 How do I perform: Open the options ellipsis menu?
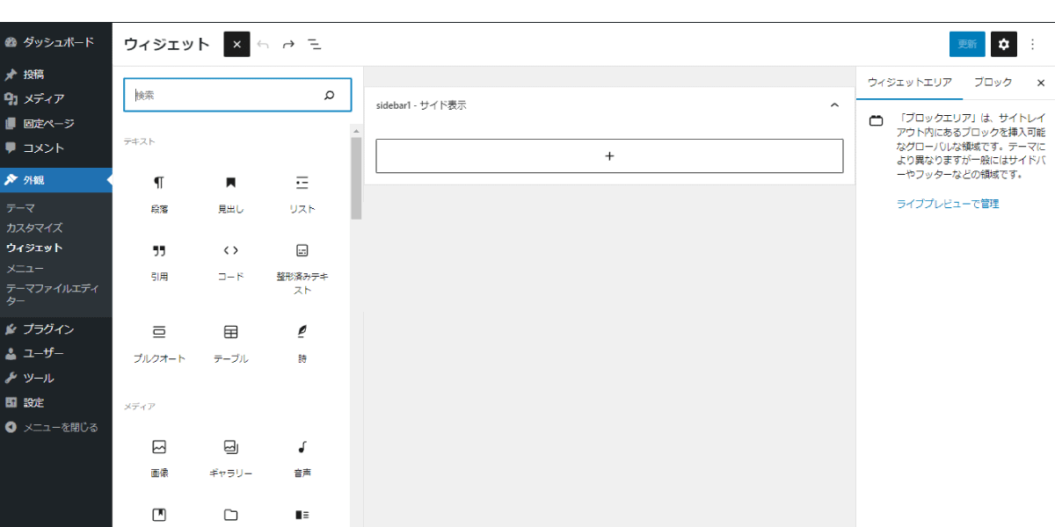point(1033,44)
